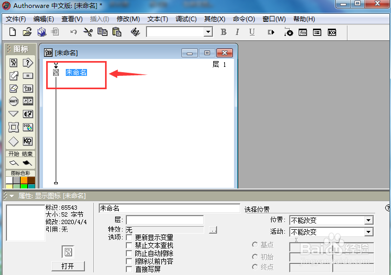Open the 帮助(H) menu
This screenshot has width=391, height=275.
(x=304, y=19)
